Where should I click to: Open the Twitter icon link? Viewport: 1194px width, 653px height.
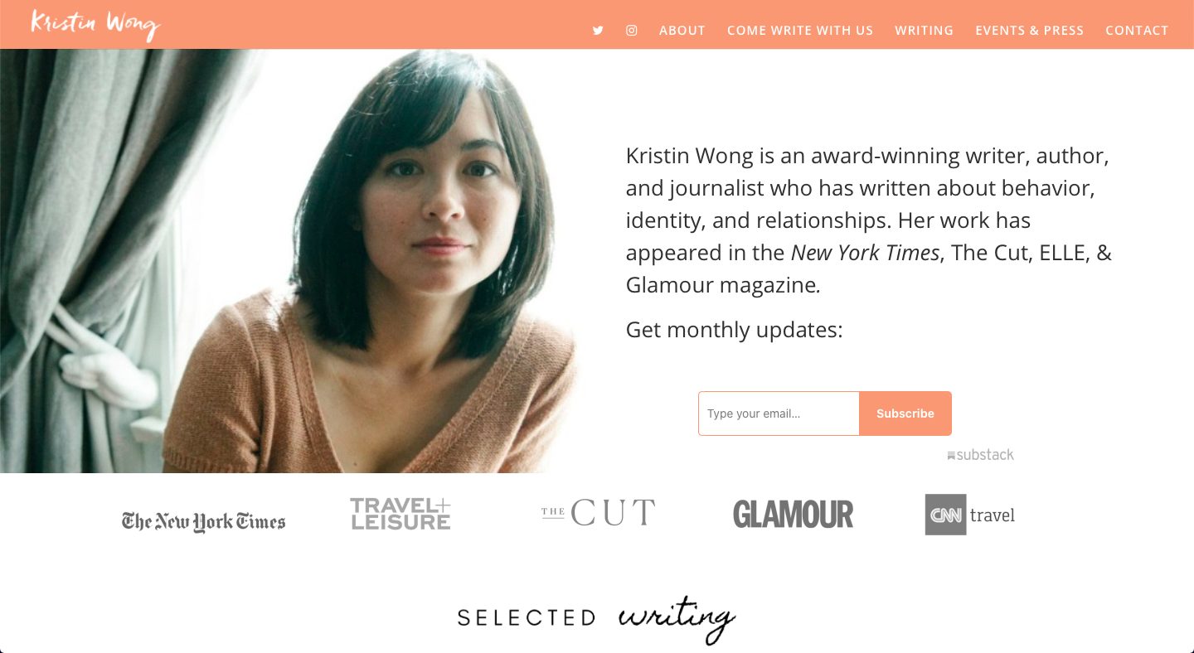pyautogui.click(x=598, y=31)
